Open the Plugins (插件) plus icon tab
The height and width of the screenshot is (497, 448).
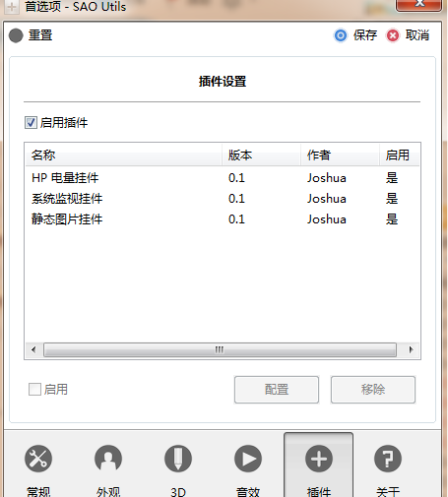(x=319, y=459)
